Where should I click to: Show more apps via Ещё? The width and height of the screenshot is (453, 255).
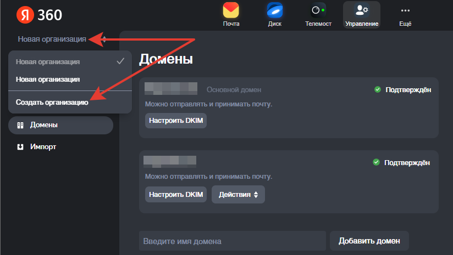[x=405, y=15]
